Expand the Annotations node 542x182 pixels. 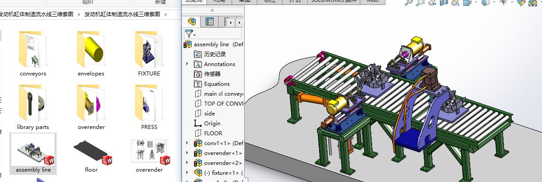tap(187, 64)
